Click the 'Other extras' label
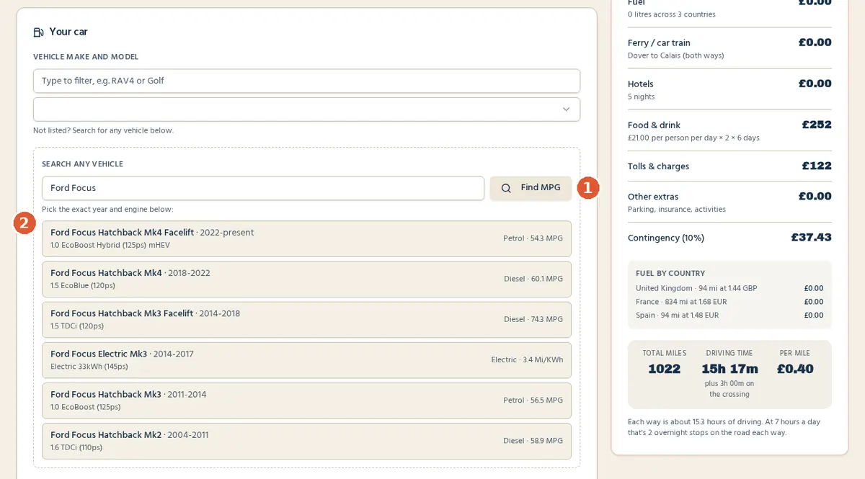The image size is (865, 479). 653,197
